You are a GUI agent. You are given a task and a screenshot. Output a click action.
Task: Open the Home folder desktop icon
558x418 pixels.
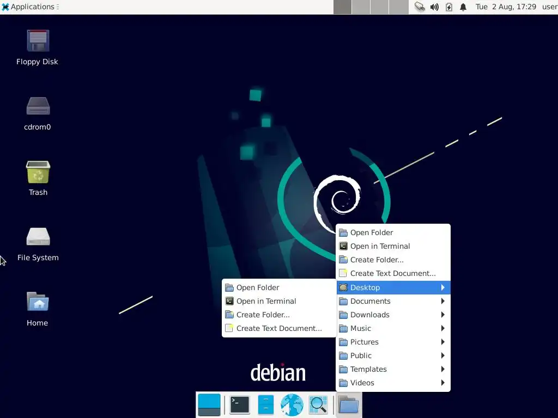(38, 302)
